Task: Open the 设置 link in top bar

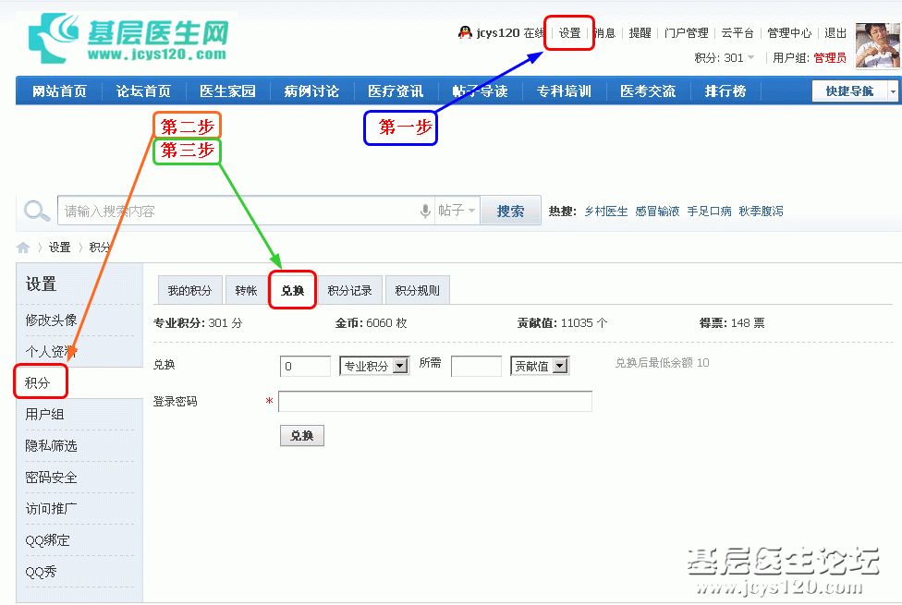Action: pyautogui.click(x=569, y=33)
